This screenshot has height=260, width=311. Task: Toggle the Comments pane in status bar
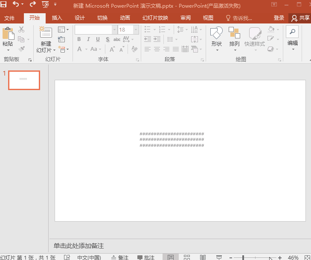pos(146,257)
